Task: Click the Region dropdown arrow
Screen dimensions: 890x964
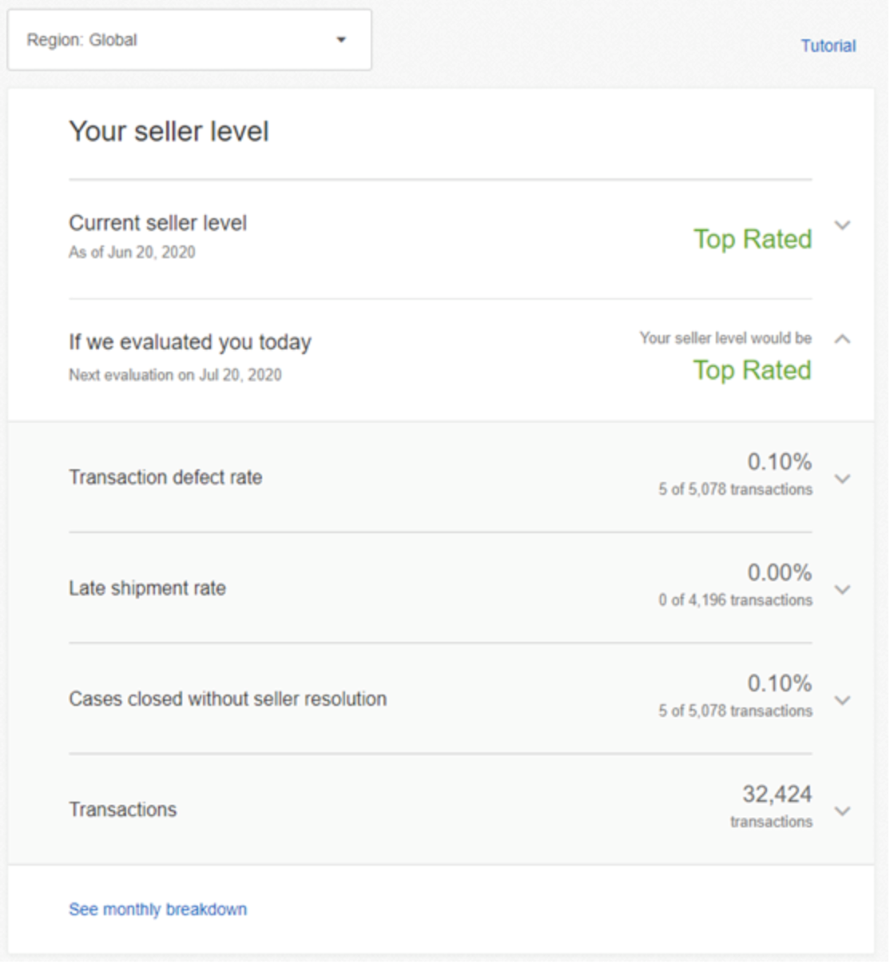Action: coord(341,40)
